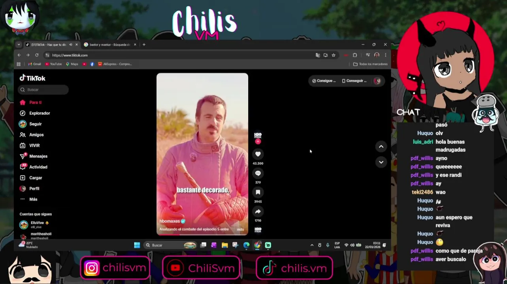Open Microsoft Edge from taskbar
The image size is (507, 284).
(246, 245)
